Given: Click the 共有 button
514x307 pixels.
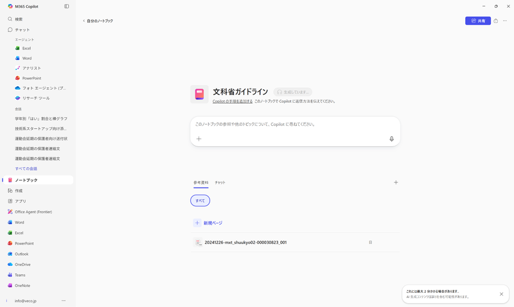Looking at the screenshot, I should tap(478, 21).
